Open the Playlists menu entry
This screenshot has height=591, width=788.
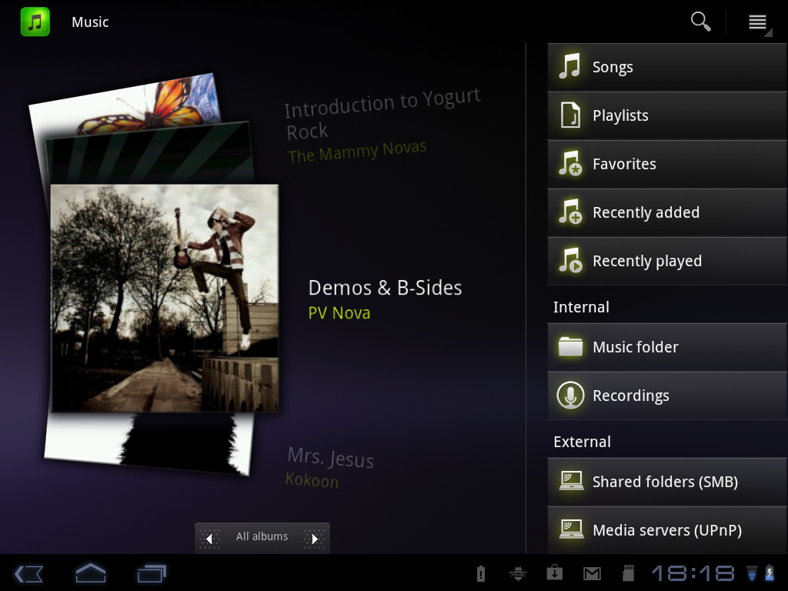click(667, 115)
